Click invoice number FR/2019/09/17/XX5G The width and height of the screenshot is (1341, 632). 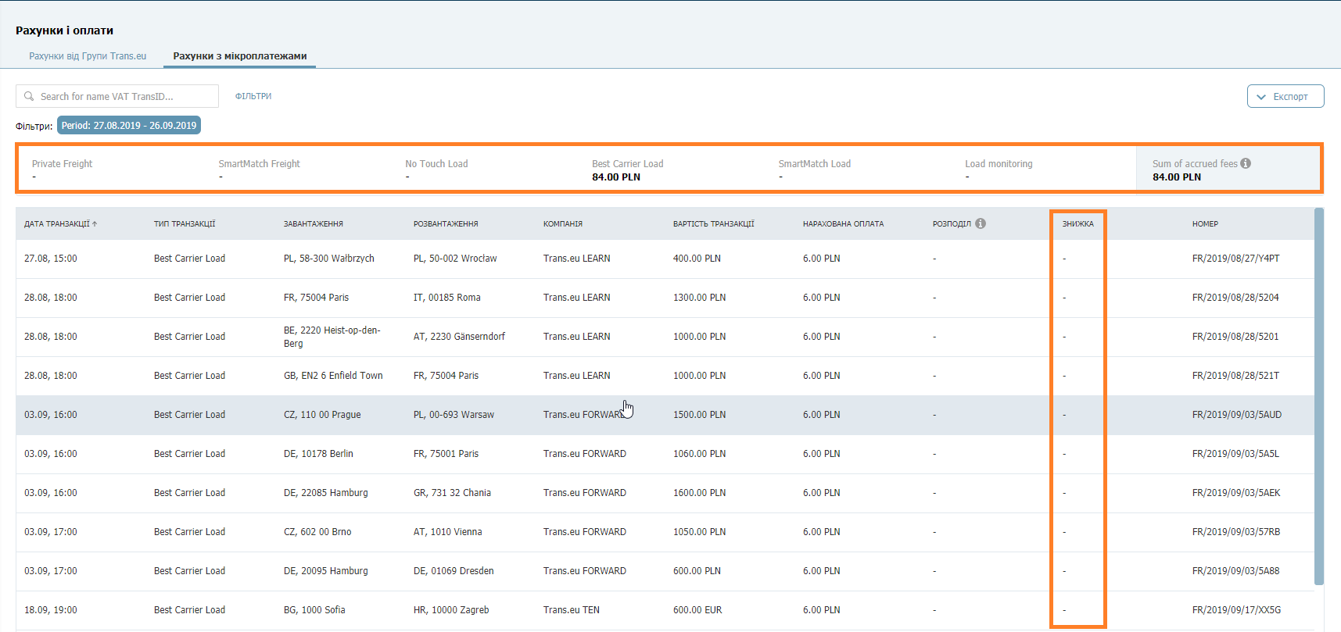tap(1236, 610)
